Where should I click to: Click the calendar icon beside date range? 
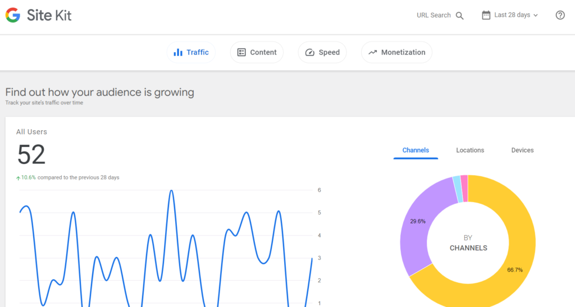486,15
